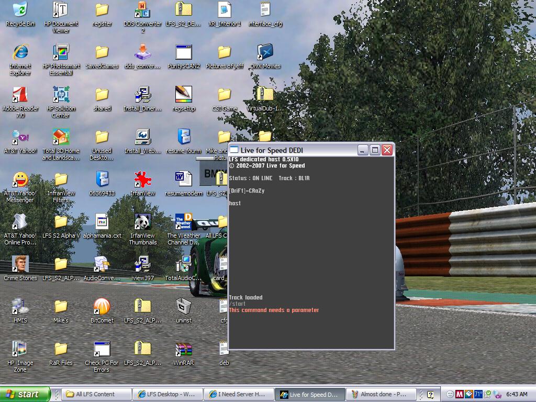Select the RaR Files folder
The height and width of the screenshot is (402, 536).
click(61, 349)
